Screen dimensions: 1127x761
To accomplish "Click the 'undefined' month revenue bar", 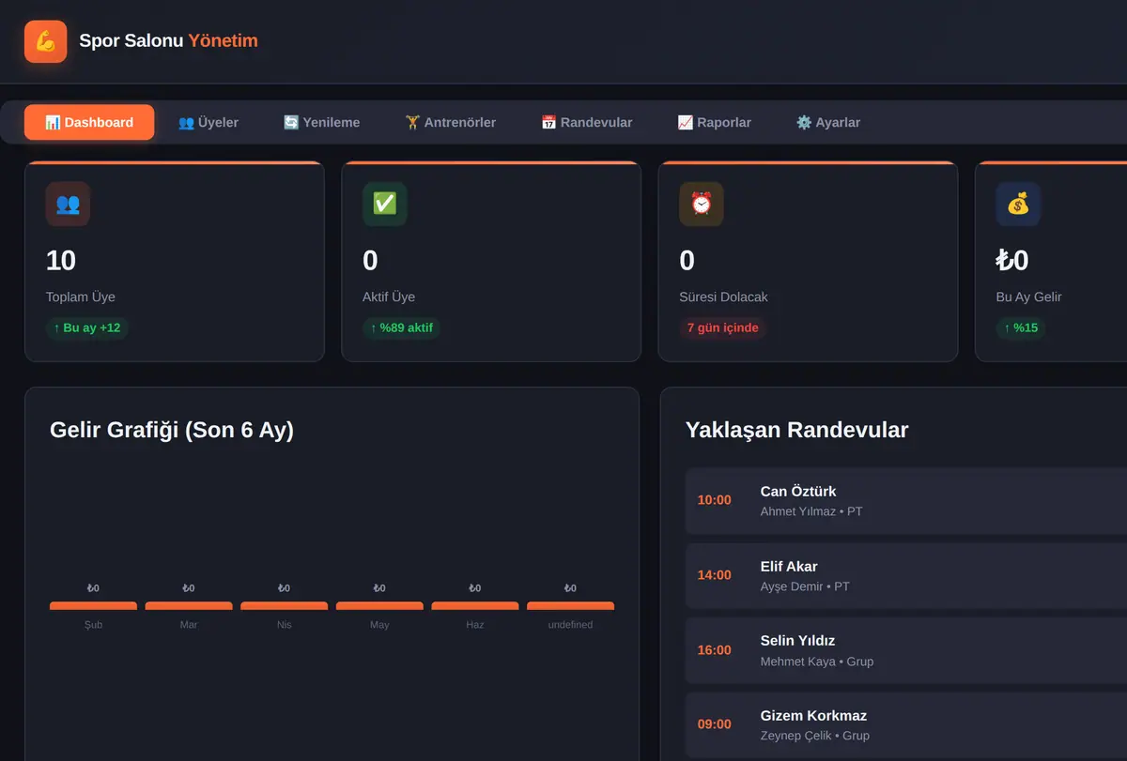I will pos(570,606).
